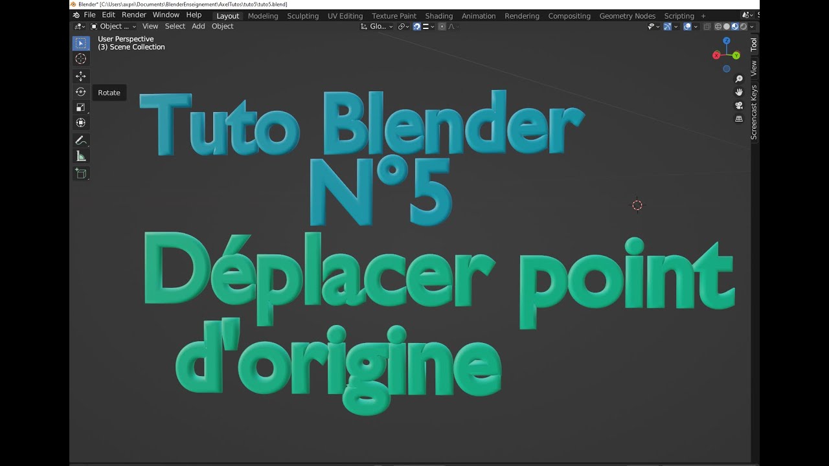This screenshot has height=466, width=829.
Task: Switch to the Scripting workspace tab
Action: [679, 16]
